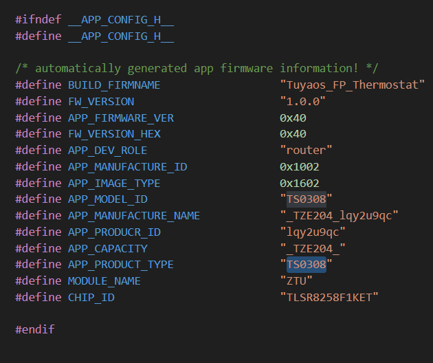Click the "TLSR8258F1KET" chip ID string
The image size is (433, 363).
pyautogui.click(x=329, y=297)
